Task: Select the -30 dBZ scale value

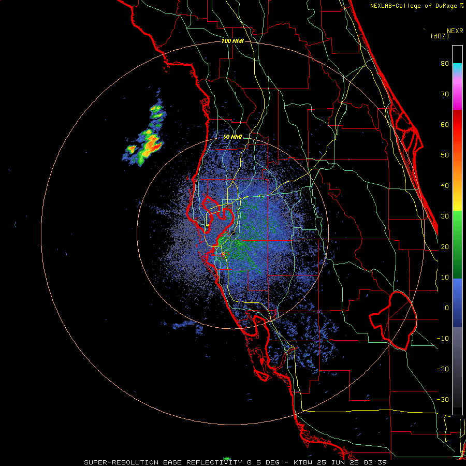Action: click(x=443, y=400)
